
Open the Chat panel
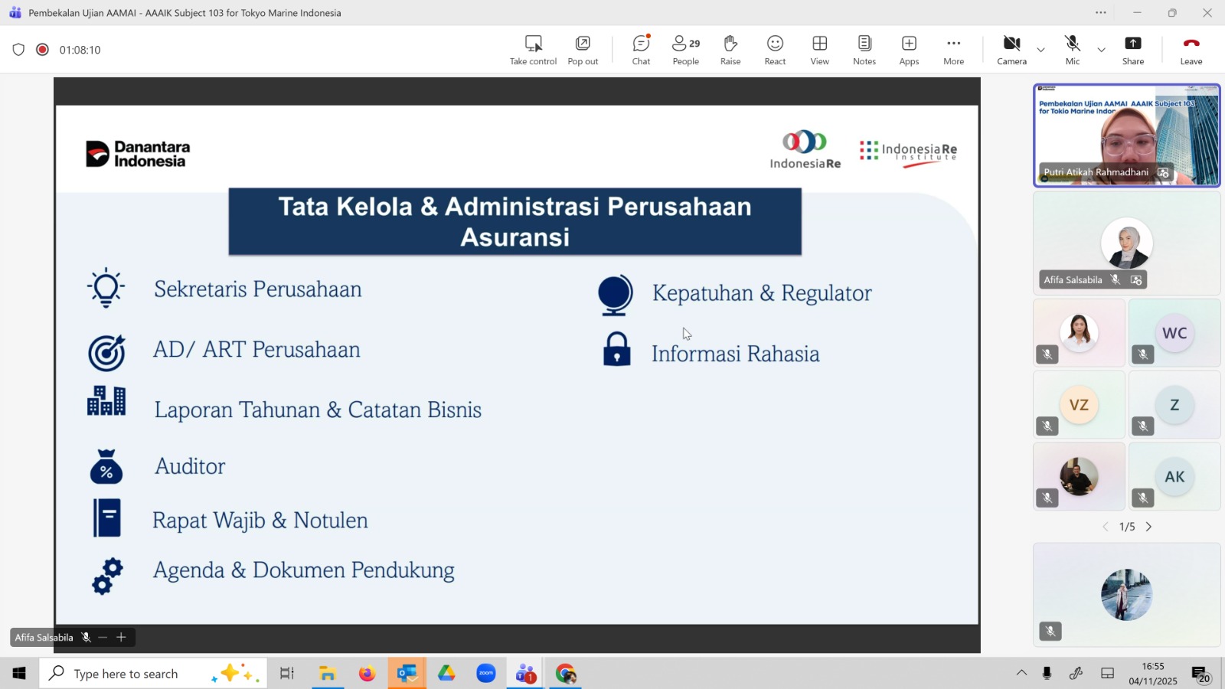(x=641, y=50)
